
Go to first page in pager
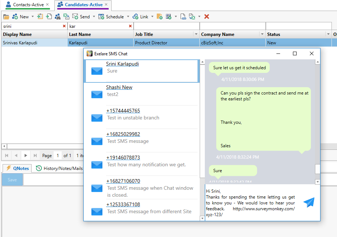click(7, 156)
